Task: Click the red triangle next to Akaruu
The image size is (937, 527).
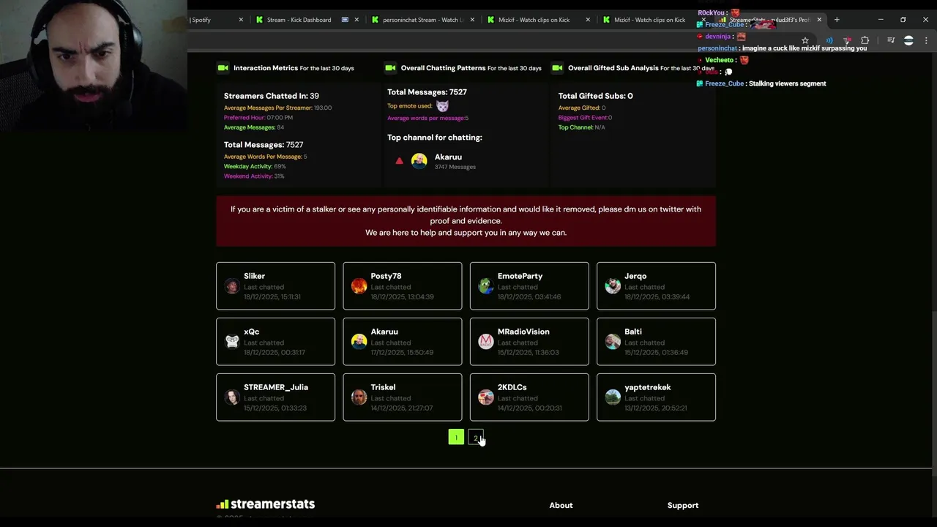Action: coord(399,161)
